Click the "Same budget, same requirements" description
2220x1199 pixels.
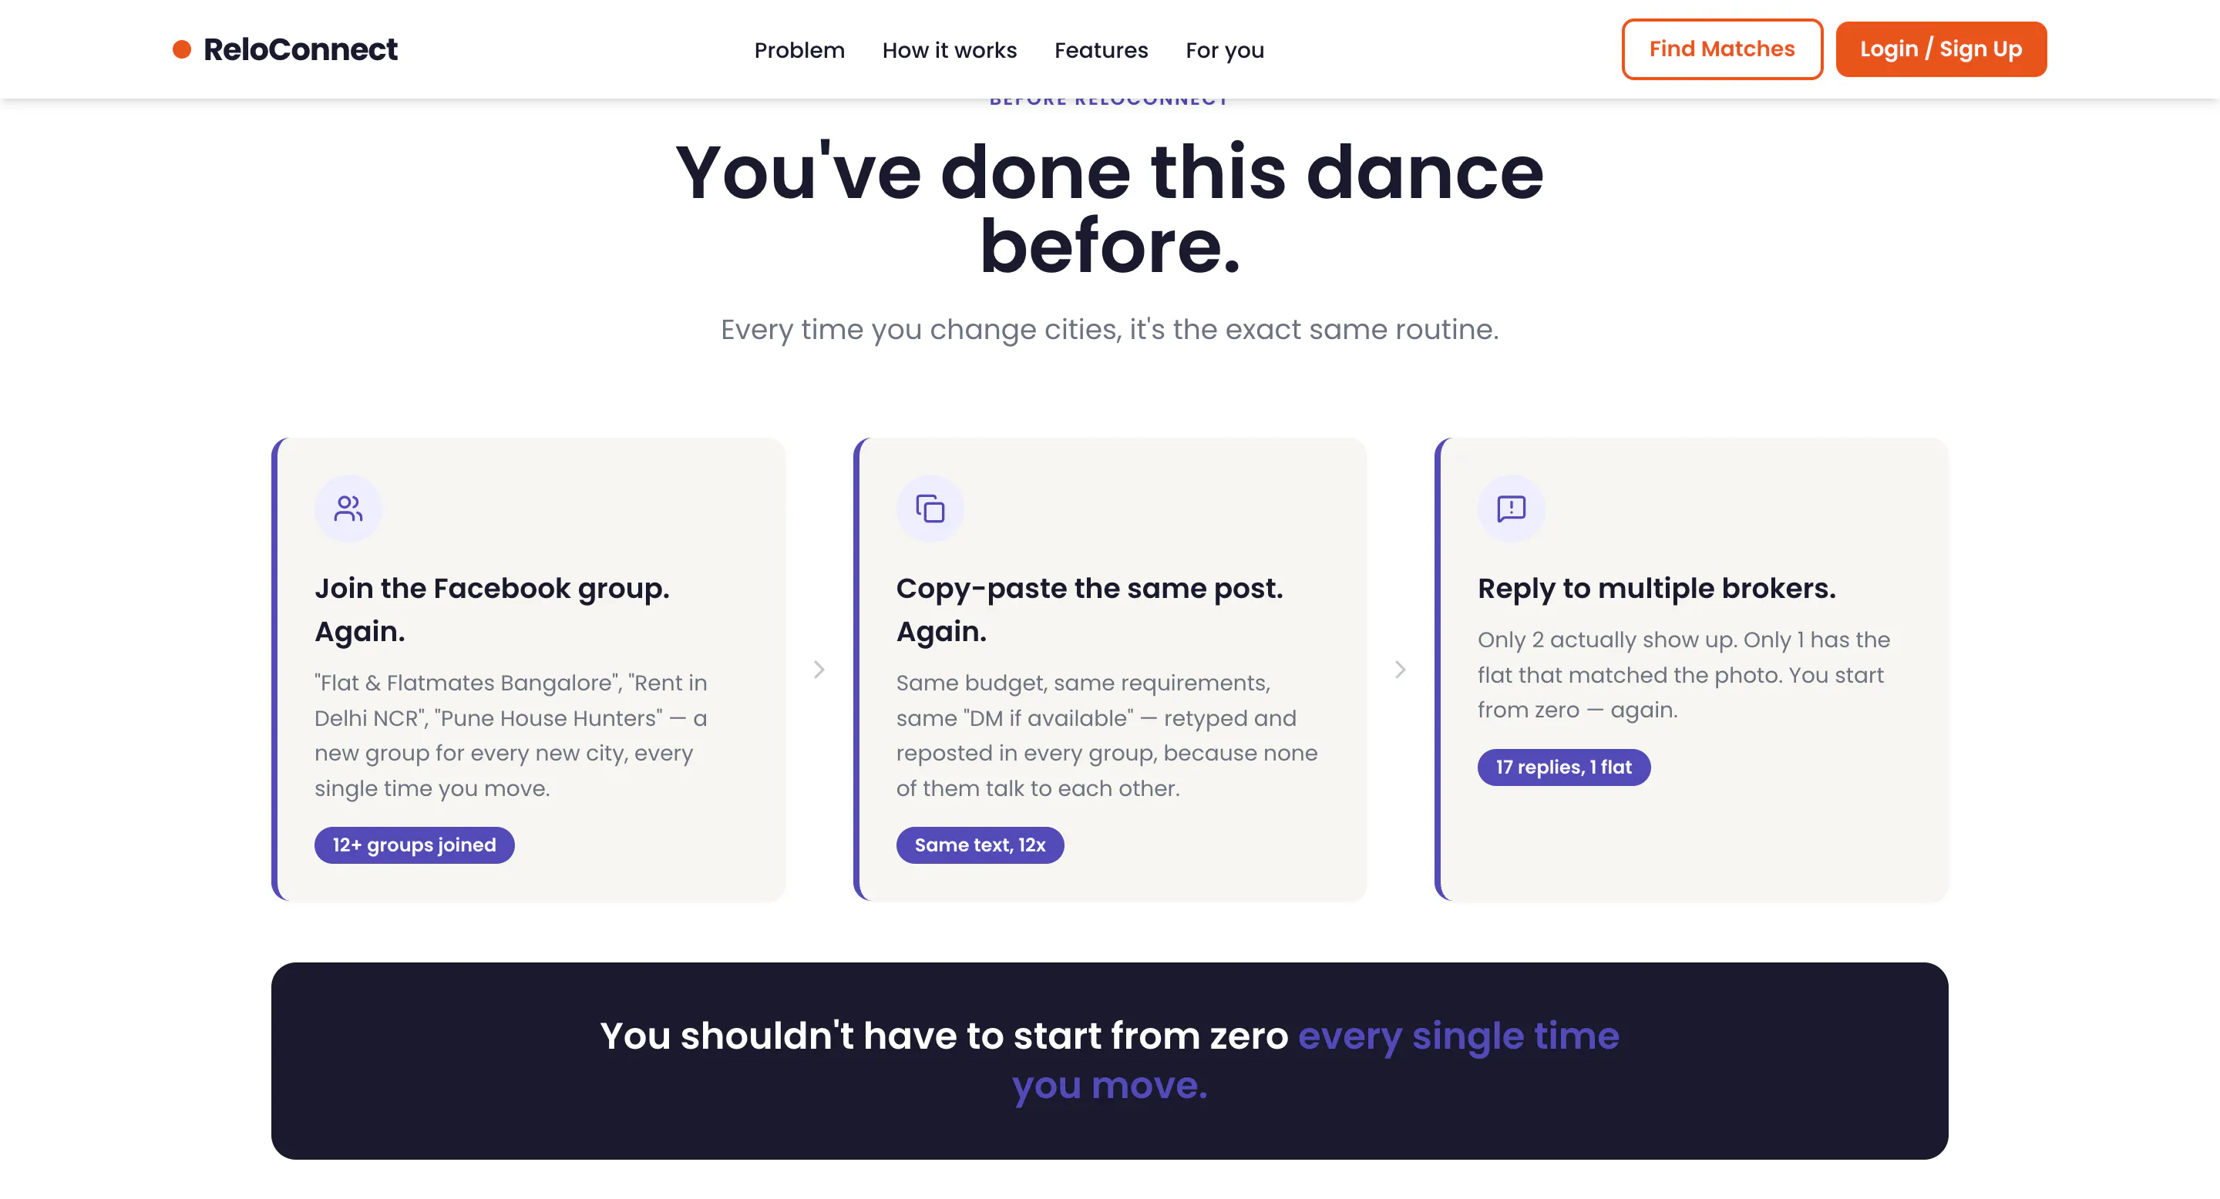click(1107, 736)
